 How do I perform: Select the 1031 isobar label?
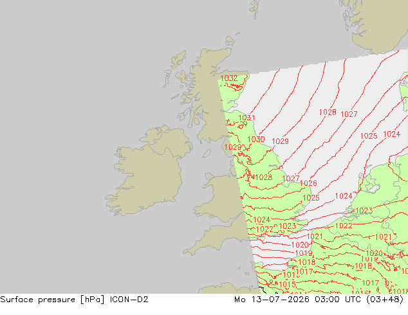246,118
